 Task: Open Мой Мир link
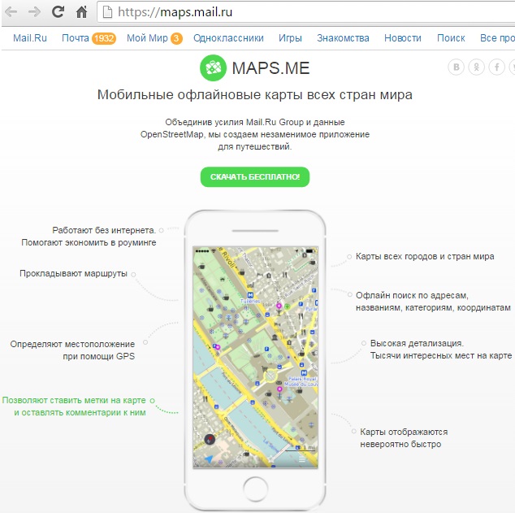(147, 38)
